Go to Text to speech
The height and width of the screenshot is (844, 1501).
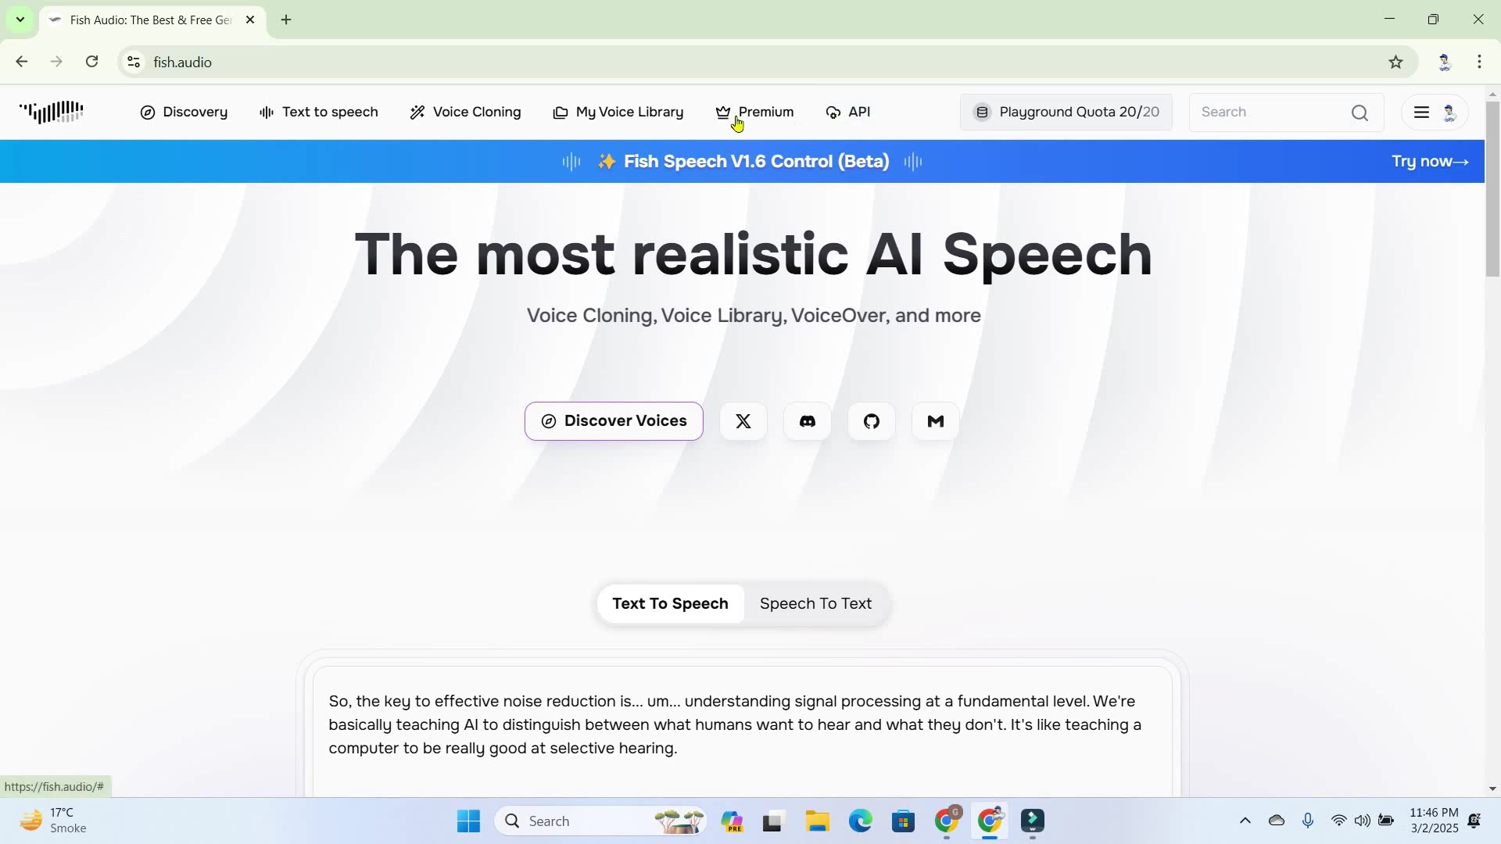pyautogui.click(x=318, y=113)
